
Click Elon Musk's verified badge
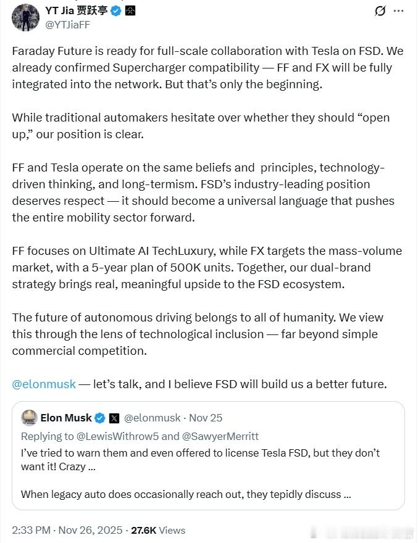point(99,418)
